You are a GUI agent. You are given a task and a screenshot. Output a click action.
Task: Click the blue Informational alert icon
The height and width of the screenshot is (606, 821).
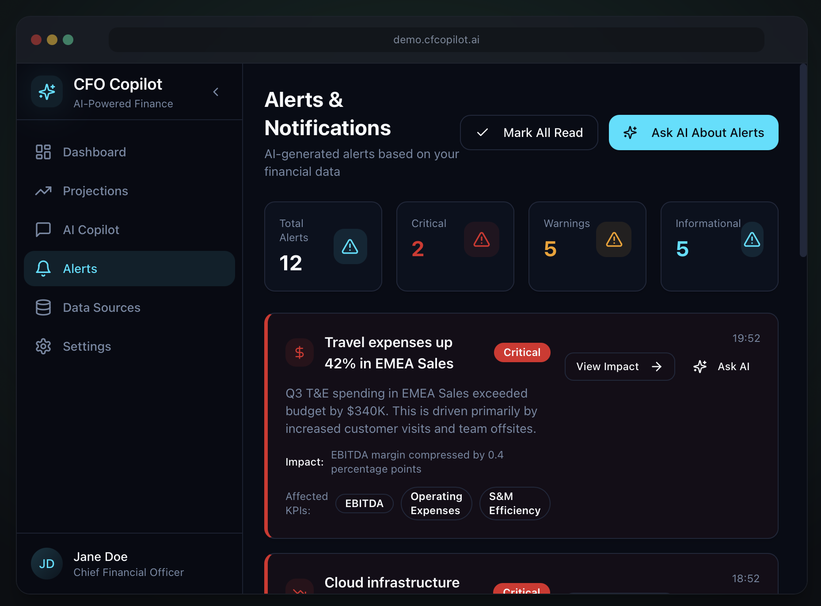752,239
